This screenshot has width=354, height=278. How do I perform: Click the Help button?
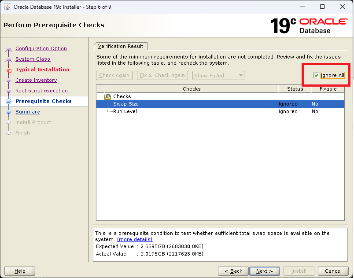[x=20, y=271]
